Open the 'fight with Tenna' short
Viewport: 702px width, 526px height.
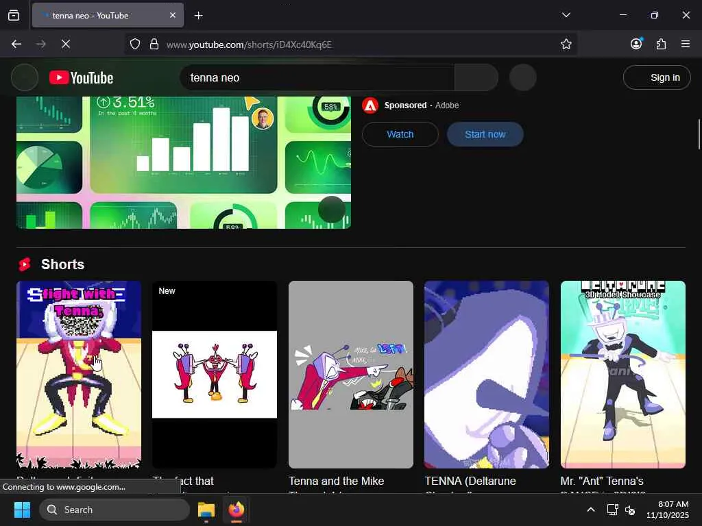(79, 375)
